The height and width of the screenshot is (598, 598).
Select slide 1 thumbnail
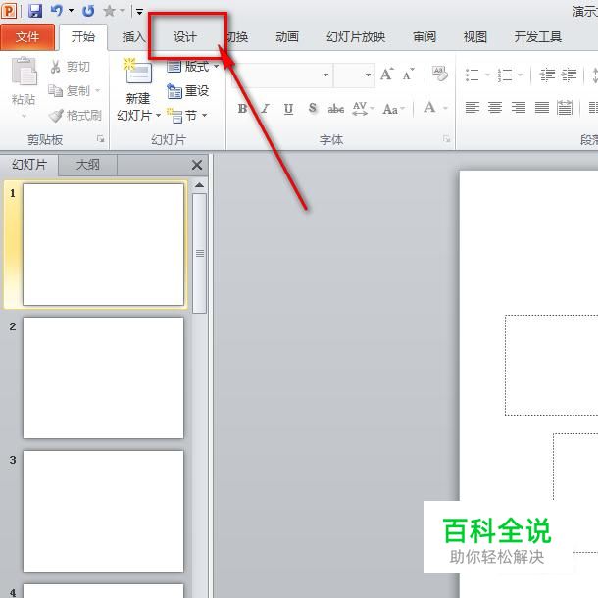pyautogui.click(x=103, y=244)
